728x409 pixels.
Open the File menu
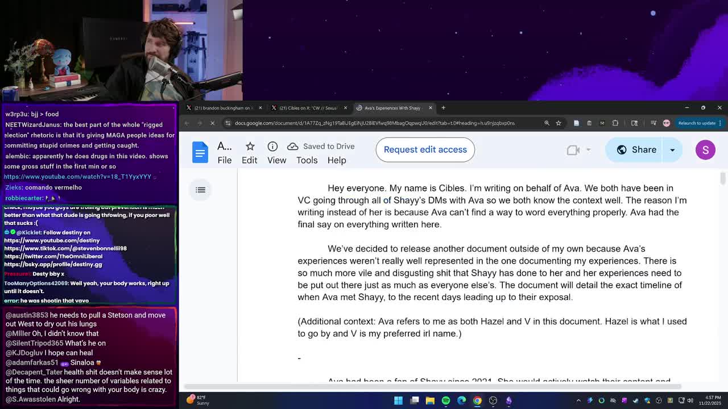[225, 160]
